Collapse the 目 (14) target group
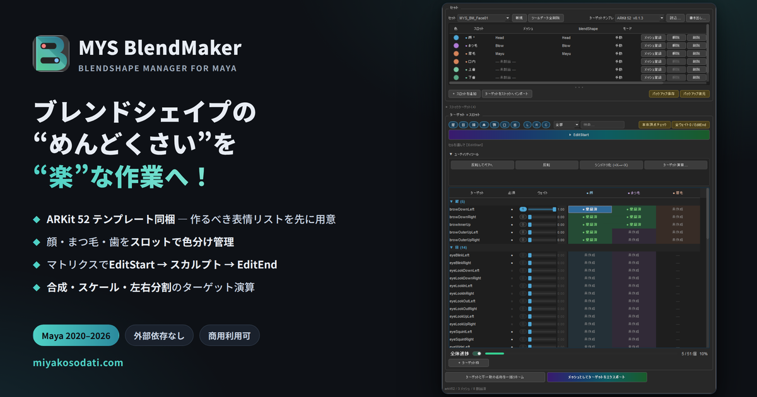Screen dimensions: 757x397 point(458,248)
